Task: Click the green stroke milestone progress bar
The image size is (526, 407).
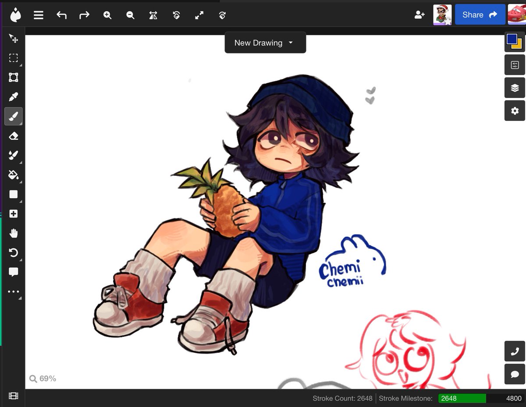Action: tap(462, 398)
